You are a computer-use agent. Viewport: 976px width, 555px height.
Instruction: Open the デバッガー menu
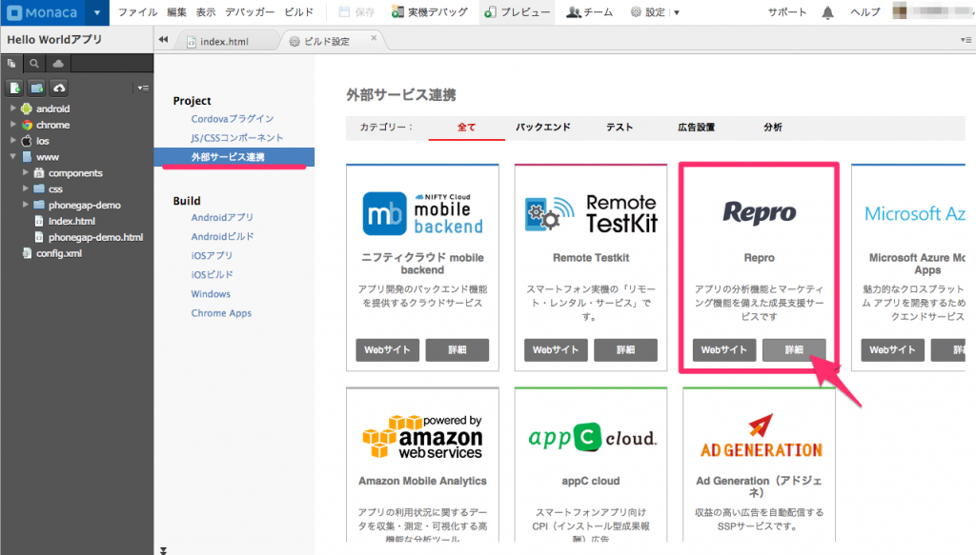click(x=250, y=12)
